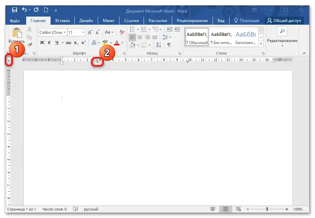The image size is (315, 218).
Task: Expand the underline style dropdown arrow
Action: (x=62, y=43)
